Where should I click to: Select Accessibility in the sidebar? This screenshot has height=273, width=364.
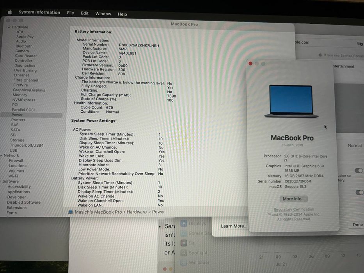19,187
